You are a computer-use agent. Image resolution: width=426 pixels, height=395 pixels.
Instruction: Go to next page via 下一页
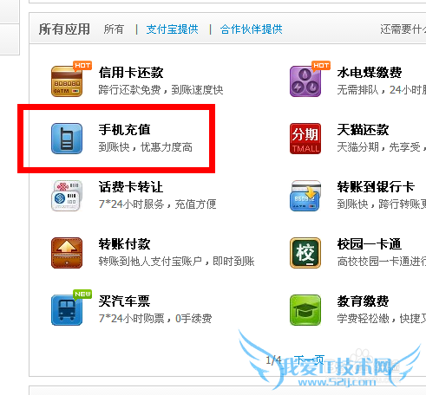pos(309,359)
